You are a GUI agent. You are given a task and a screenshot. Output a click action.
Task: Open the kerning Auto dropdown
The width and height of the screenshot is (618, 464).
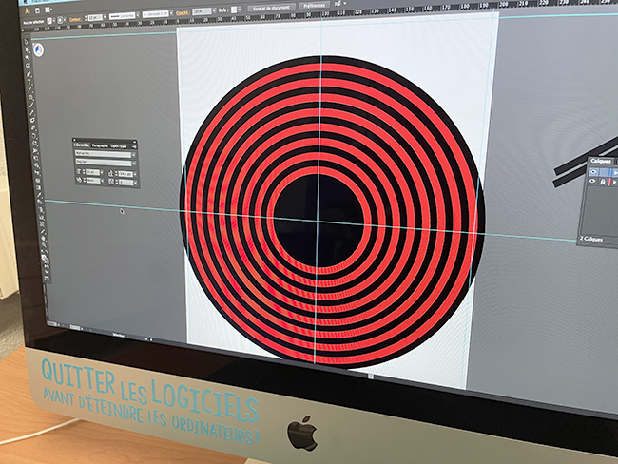pyautogui.click(x=102, y=181)
